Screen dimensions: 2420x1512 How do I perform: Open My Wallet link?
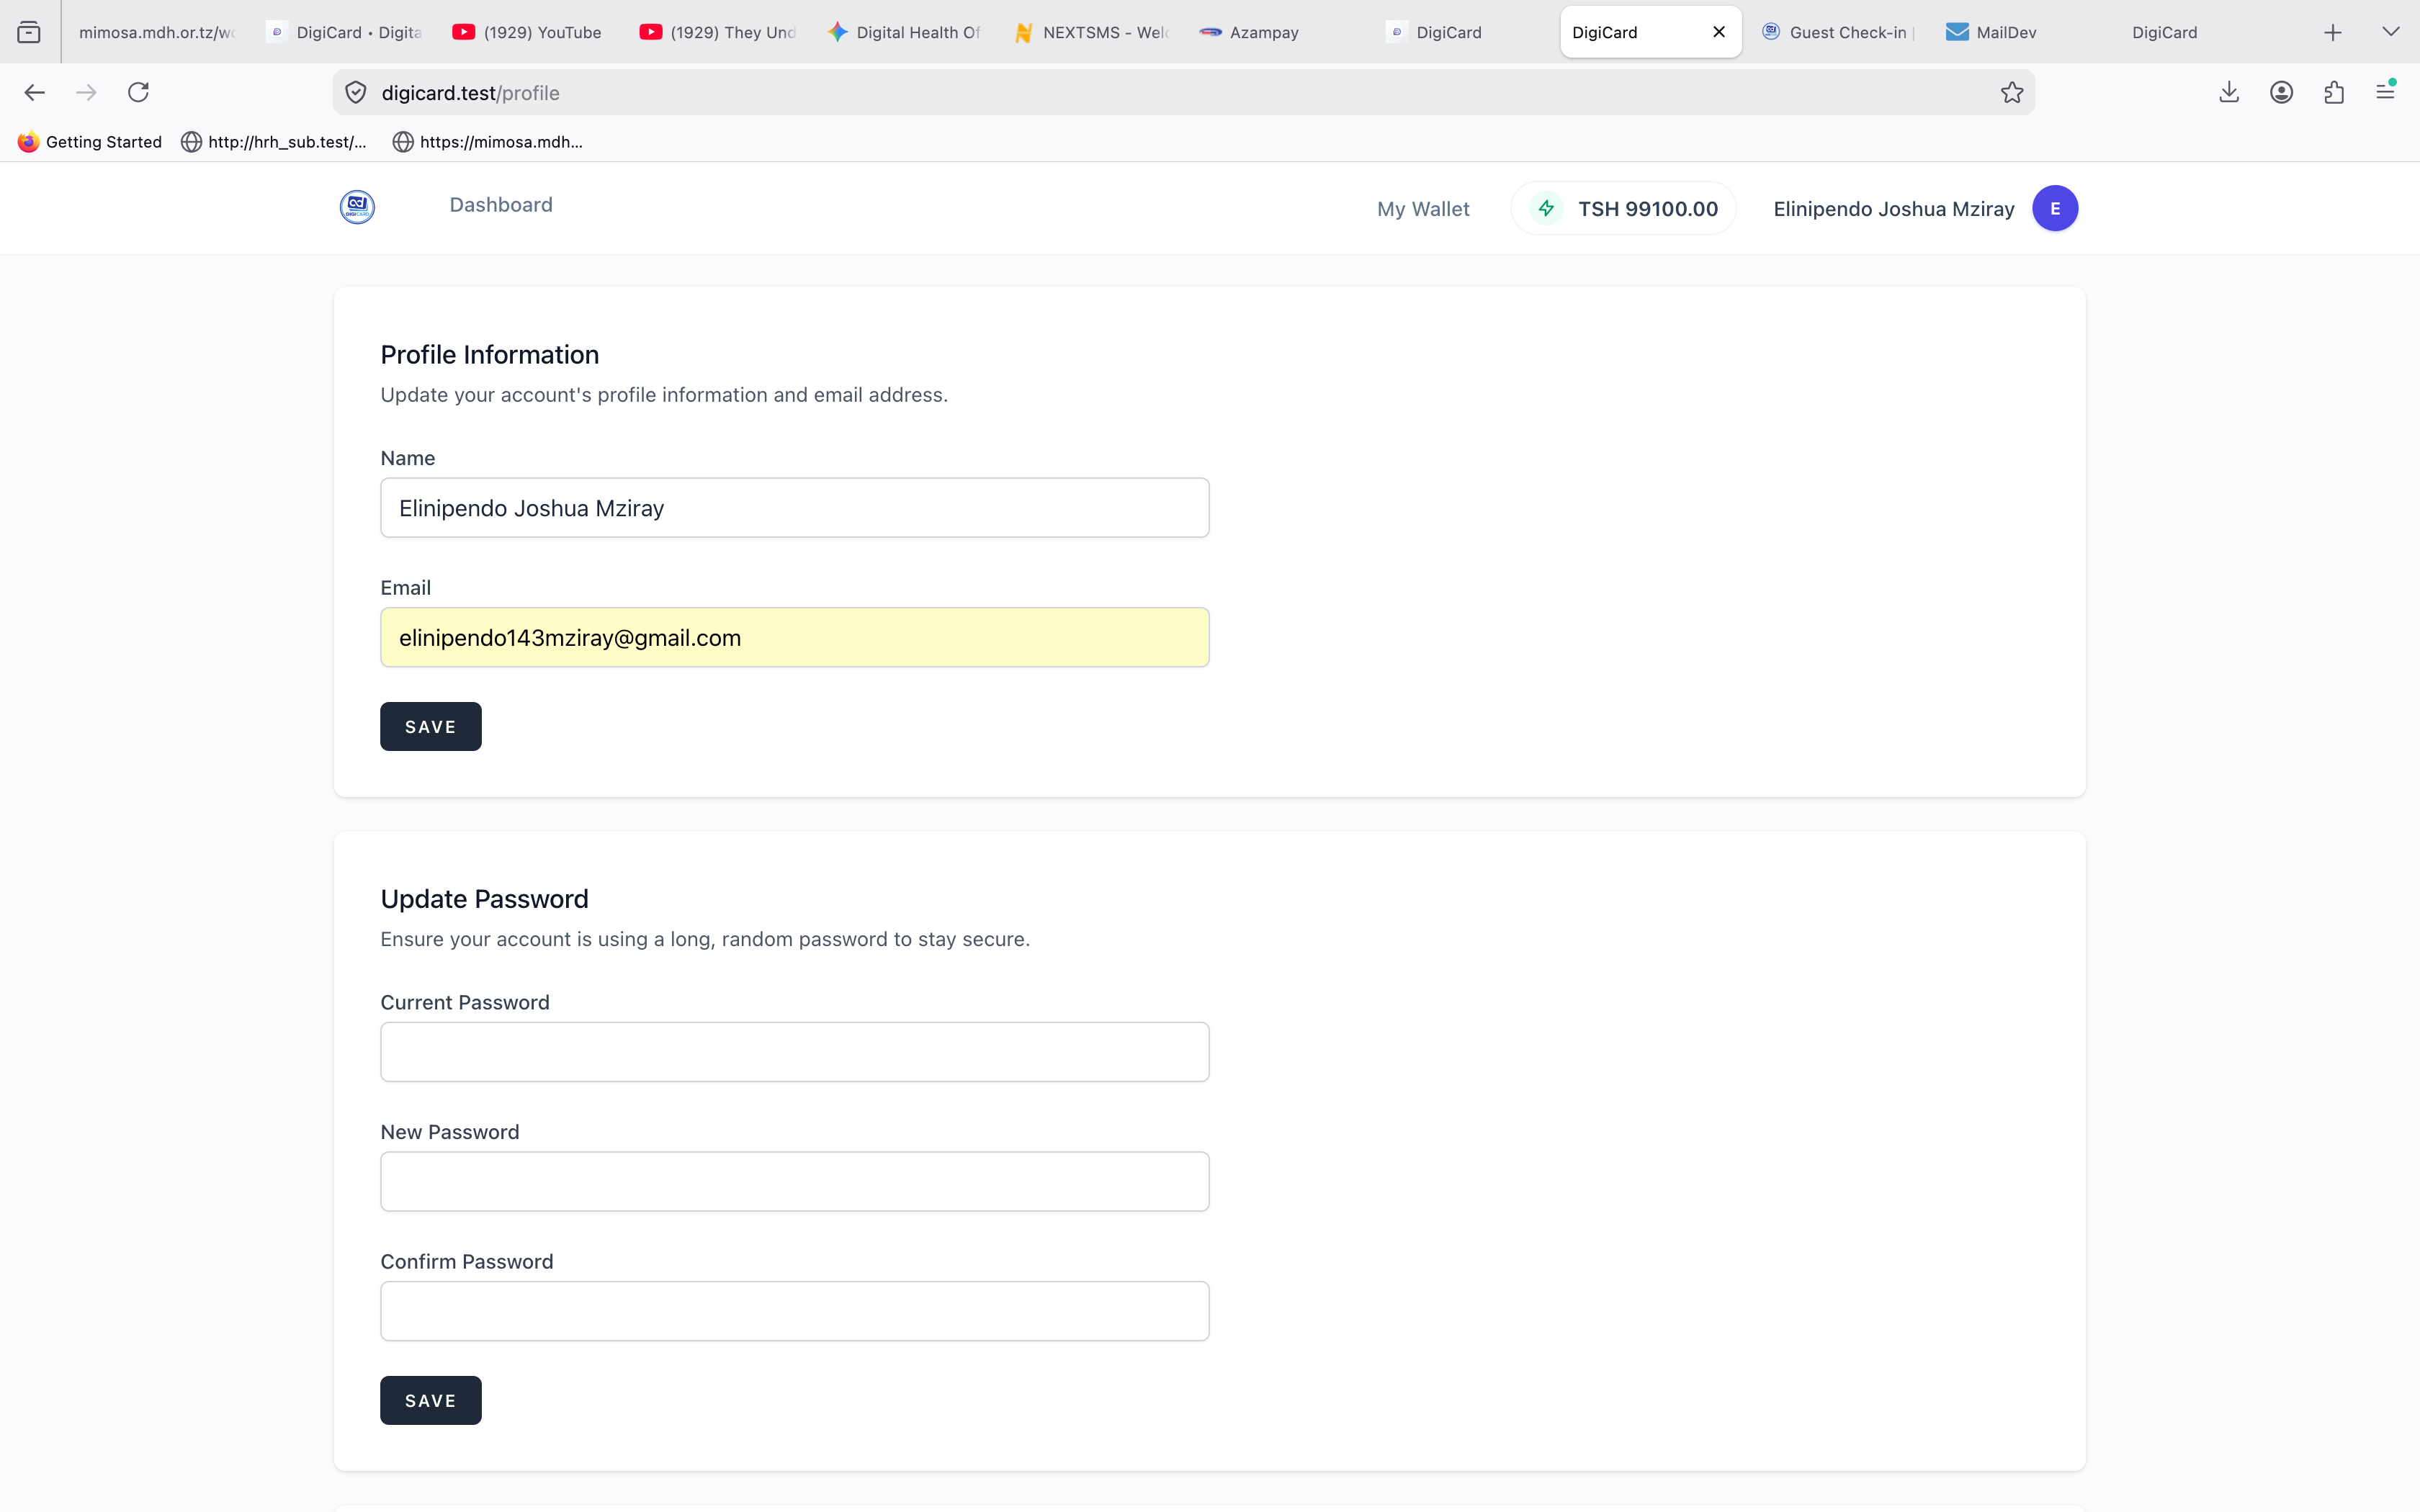point(1423,209)
